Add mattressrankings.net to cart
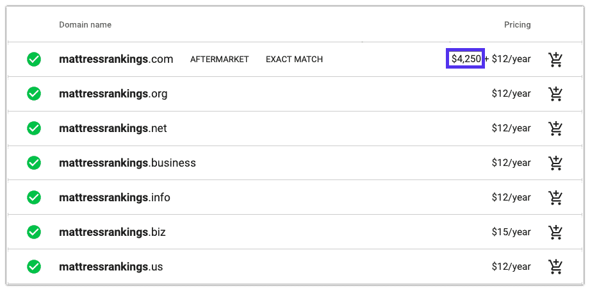The image size is (590, 291). click(555, 129)
